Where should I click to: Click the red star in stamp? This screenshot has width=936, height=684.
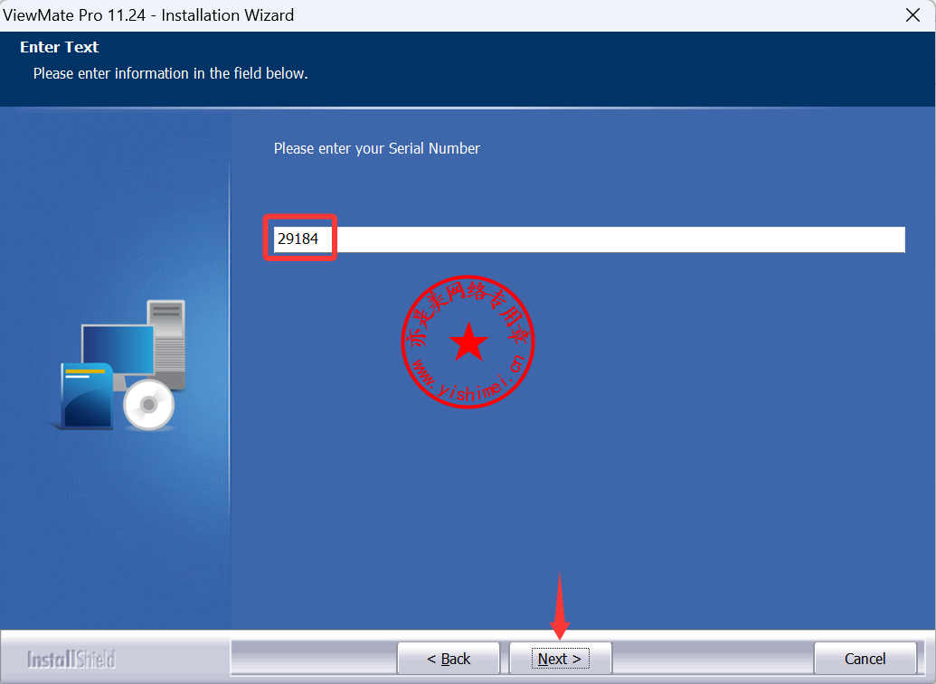468,343
